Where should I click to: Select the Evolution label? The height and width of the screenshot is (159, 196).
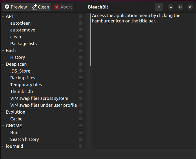[15, 112]
